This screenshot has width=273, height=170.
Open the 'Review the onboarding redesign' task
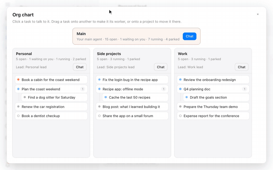(x=213, y=80)
